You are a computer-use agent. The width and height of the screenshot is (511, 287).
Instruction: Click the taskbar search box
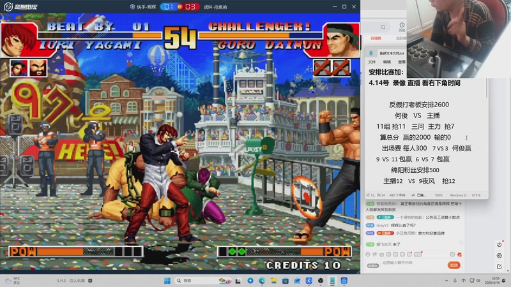point(202,281)
